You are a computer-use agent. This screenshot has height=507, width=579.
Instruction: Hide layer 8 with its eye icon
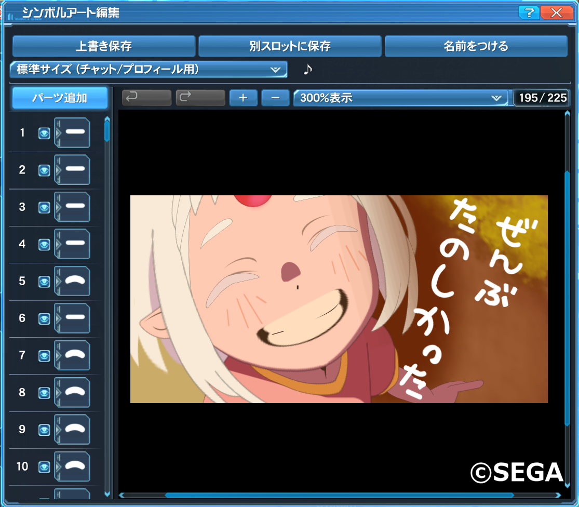[x=44, y=393]
